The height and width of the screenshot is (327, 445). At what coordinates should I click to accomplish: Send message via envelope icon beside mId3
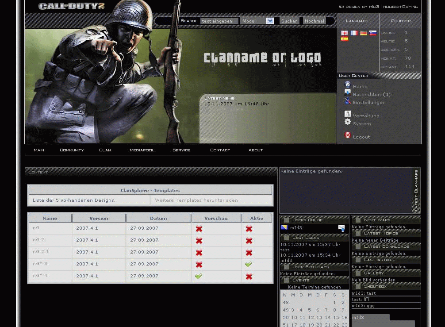(341, 228)
